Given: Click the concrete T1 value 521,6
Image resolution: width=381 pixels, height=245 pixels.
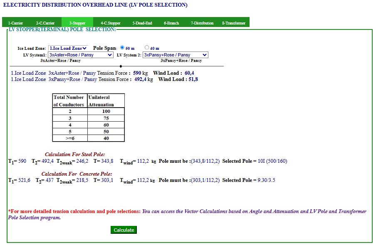Looking at the screenshot, I should pyautogui.click(x=24, y=180).
